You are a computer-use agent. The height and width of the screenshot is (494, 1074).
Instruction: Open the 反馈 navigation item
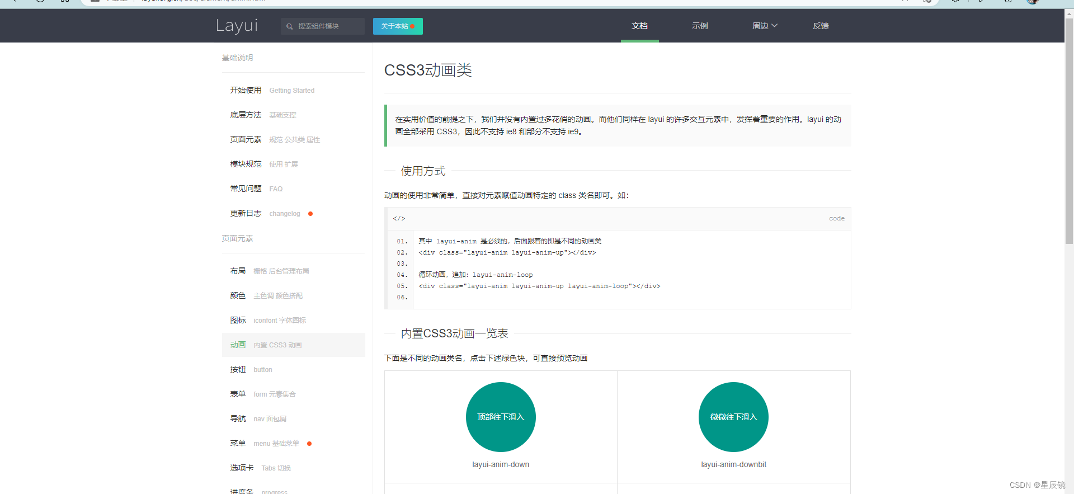pos(821,26)
